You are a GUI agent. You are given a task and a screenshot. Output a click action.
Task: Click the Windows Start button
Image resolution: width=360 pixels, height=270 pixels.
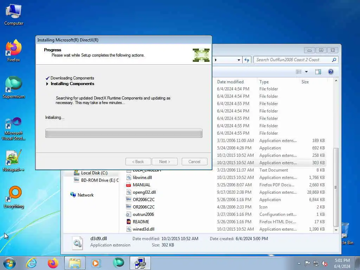coord(9,263)
